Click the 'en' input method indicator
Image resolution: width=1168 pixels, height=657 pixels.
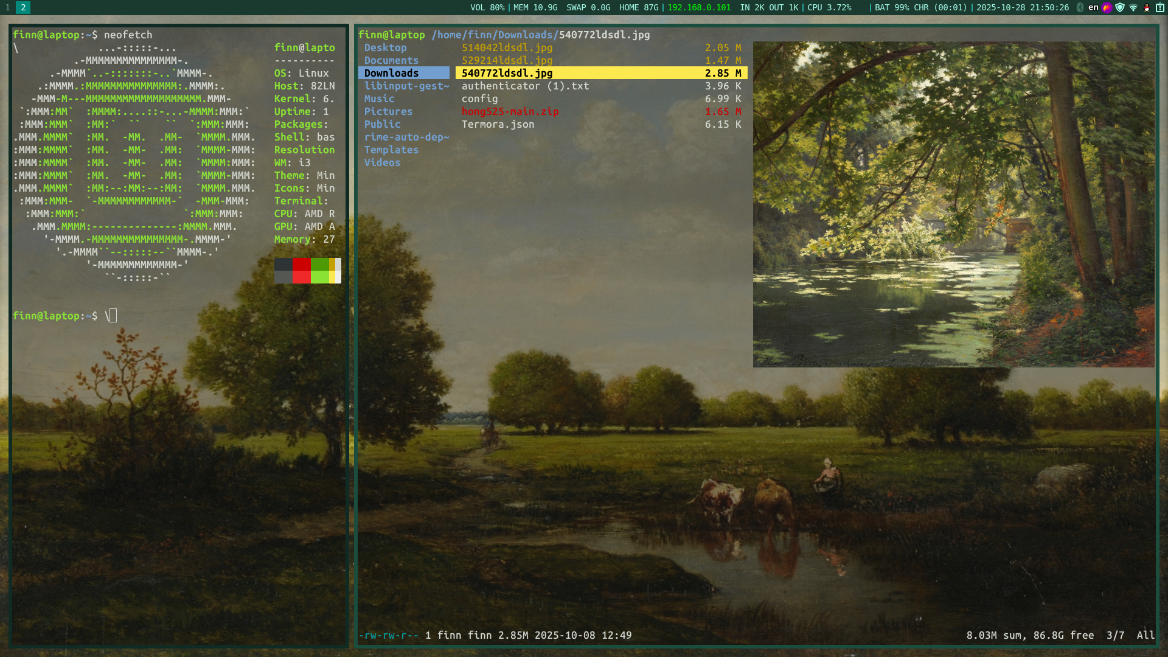pos(1093,7)
